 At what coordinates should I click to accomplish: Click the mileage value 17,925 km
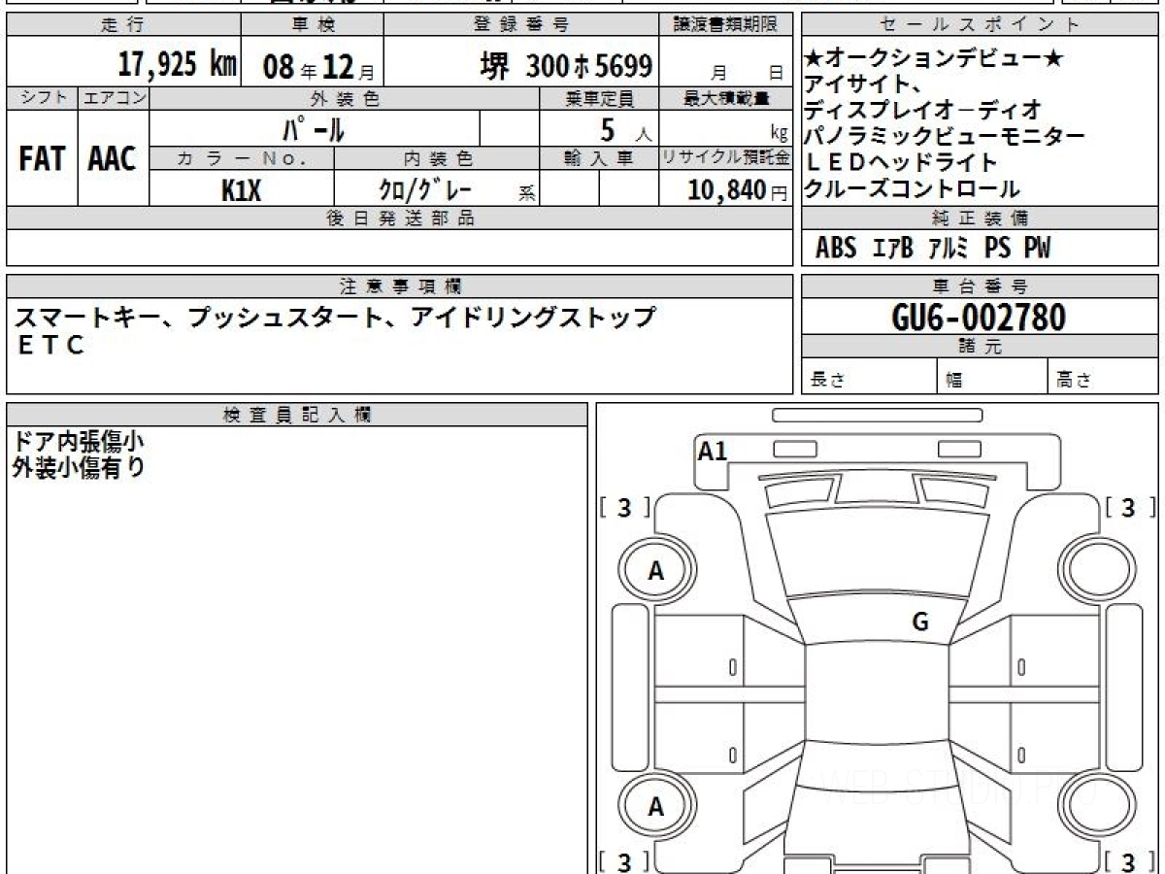[x=178, y=64]
